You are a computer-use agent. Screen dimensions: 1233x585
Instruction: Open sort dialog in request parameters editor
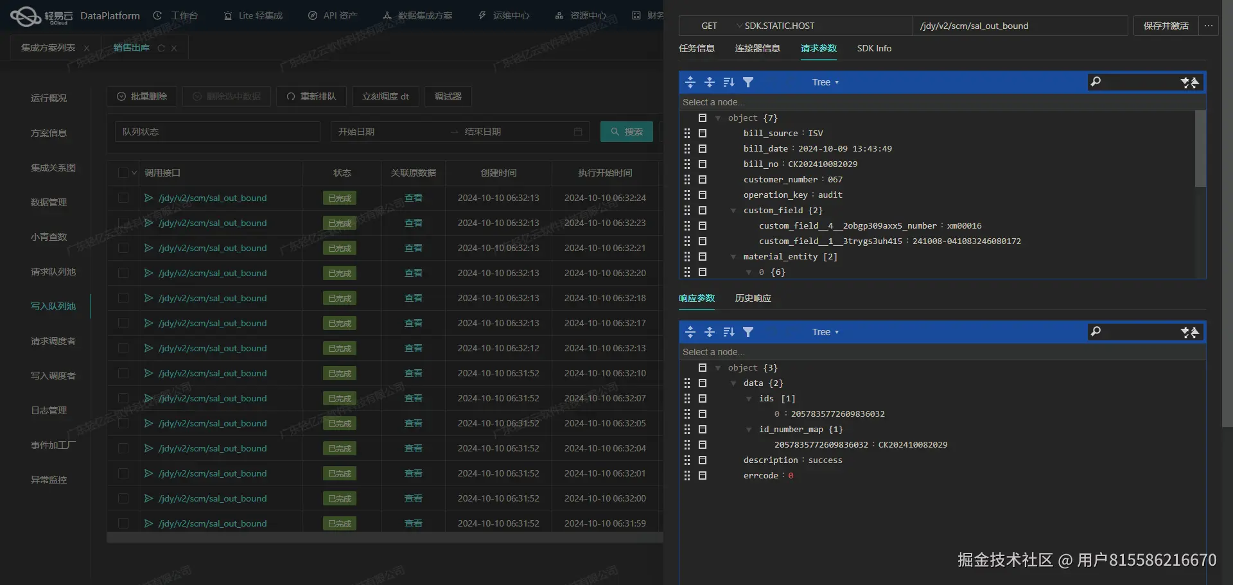pos(729,82)
